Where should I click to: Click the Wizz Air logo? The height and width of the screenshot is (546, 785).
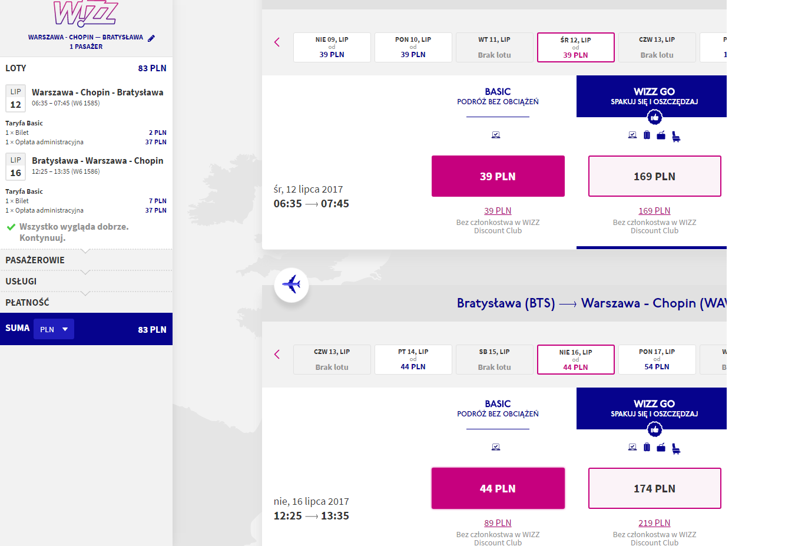pyautogui.click(x=86, y=14)
